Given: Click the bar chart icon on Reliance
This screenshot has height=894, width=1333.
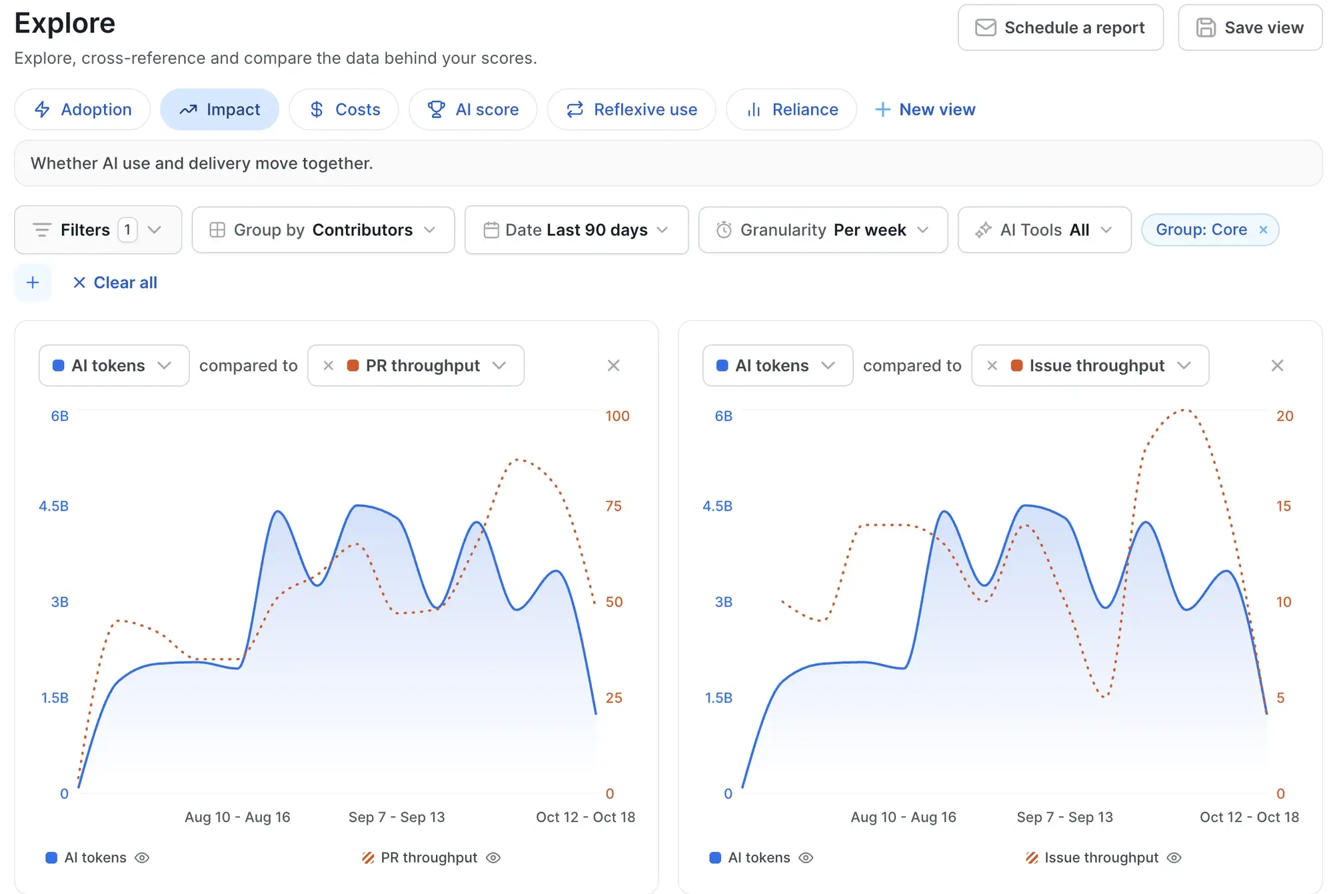Looking at the screenshot, I should tap(754, 109).
